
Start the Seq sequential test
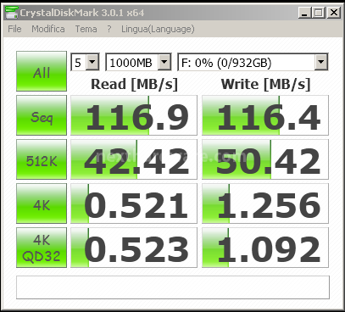click(42, 115)
